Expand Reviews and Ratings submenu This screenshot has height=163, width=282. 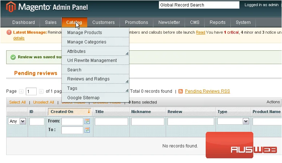click(127, 81)
